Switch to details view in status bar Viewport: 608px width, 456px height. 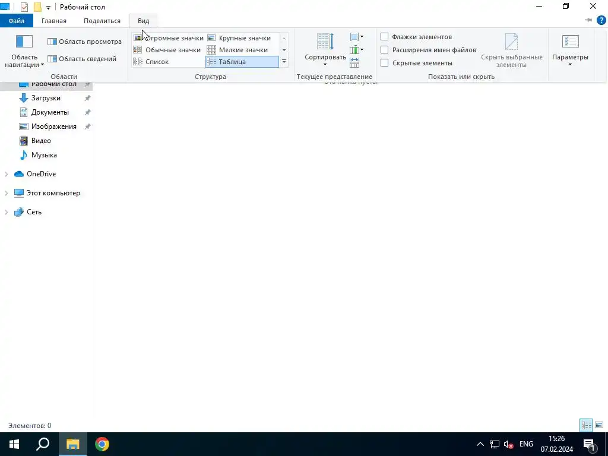[x=586, y=425]
